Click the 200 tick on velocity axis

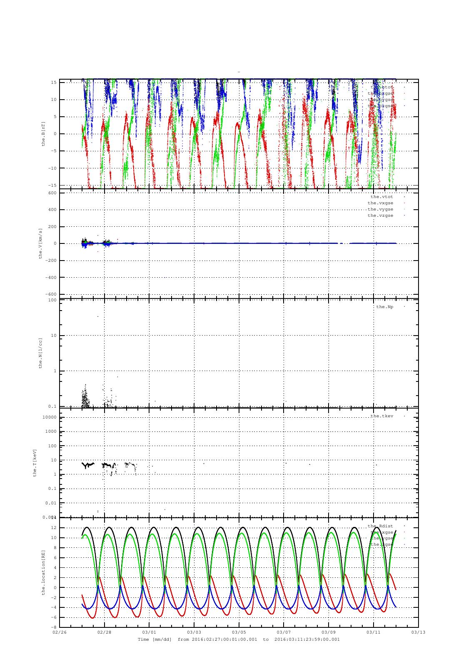52,227
